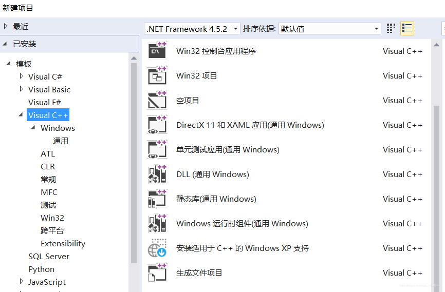Click the Win32 控制台应用程序 template icon
This screenshot has height=292, width=445.
pos(157,50)
